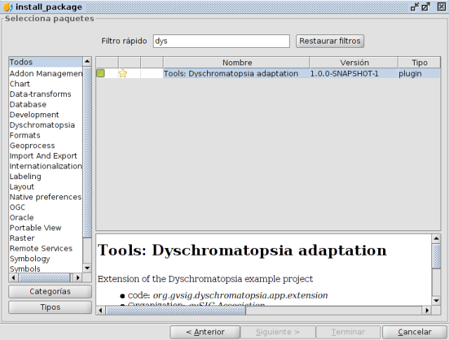Image resolution: width=449 pixels, height=340 pixels.
Task: Select Todos in the category list
Action: click(x=46, y=62)
